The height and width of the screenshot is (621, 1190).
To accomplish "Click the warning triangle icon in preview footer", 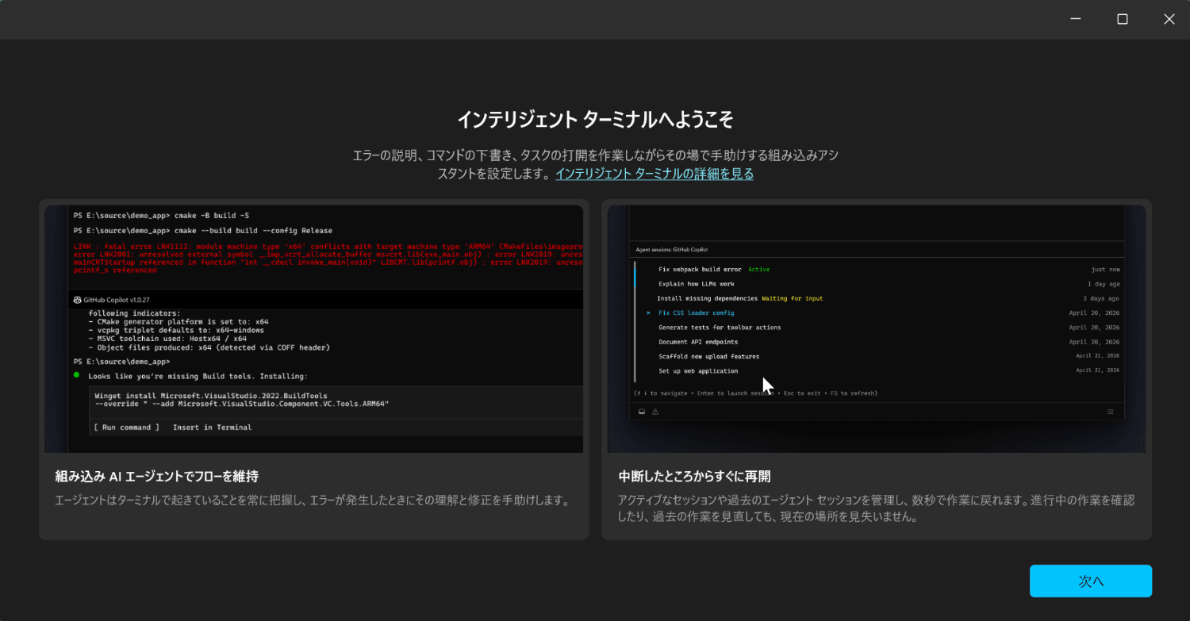I will 655,412.
